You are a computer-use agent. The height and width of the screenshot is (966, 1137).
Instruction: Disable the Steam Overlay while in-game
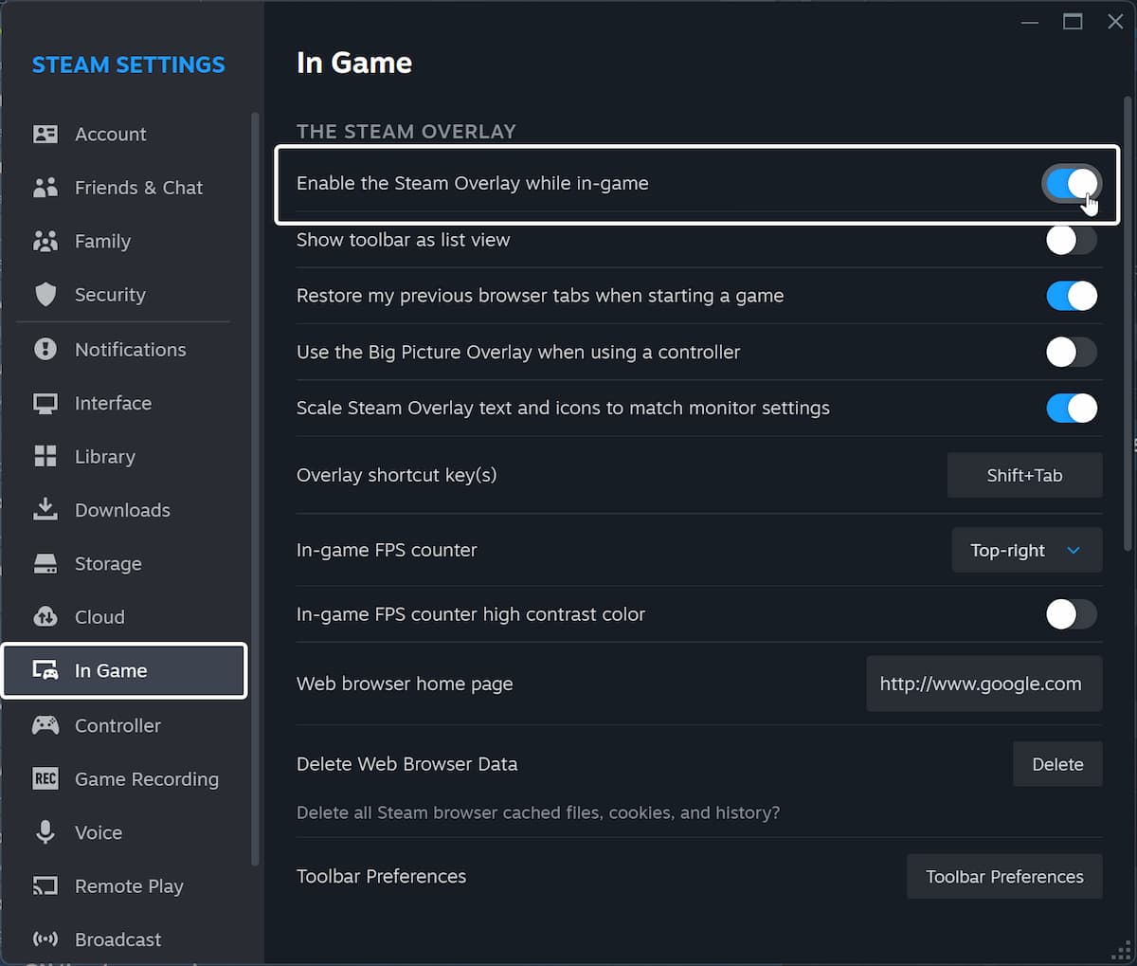(x=1071, y=183)
